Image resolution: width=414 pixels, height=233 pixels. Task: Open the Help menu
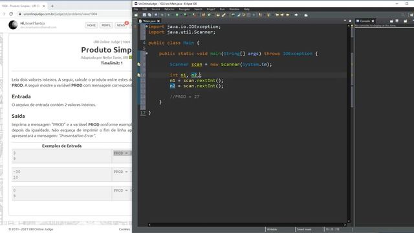tap(246, 9)
